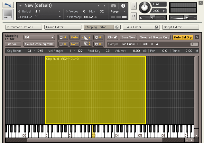The height and width of the screenshot is (143, 204).
Task: Open the Output st. 1 dropdown
Action: 39,11
